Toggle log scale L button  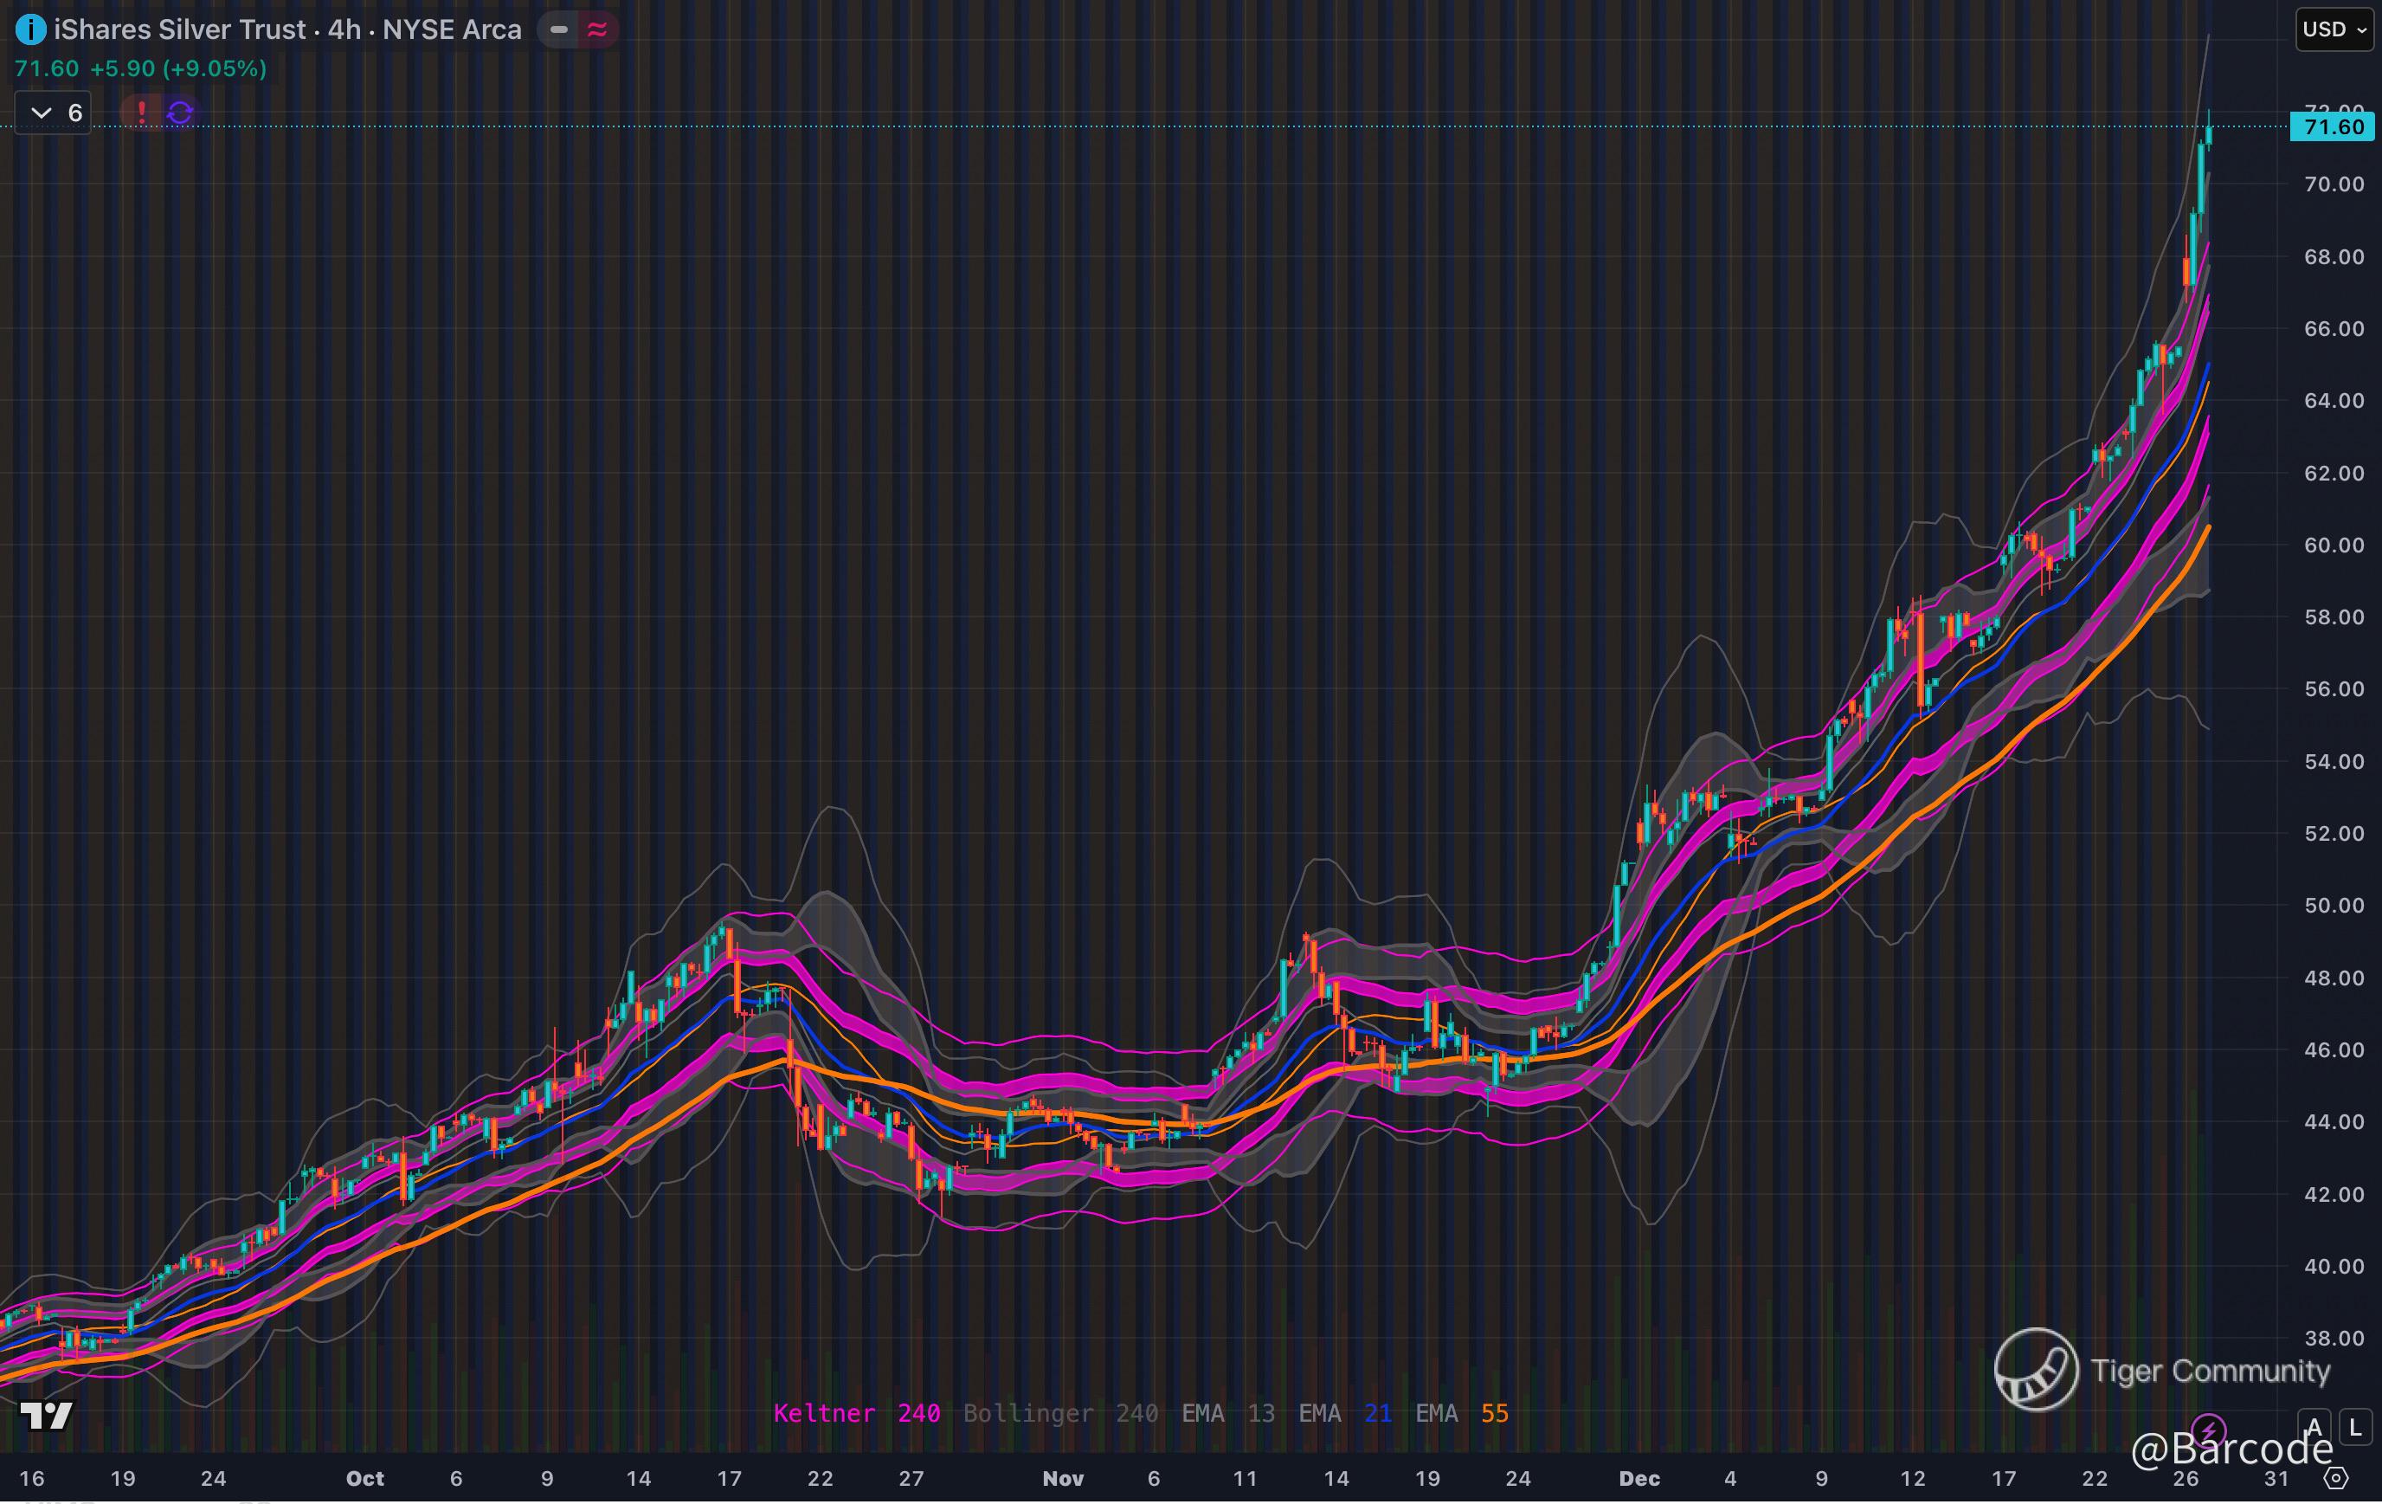click(2355, 1428)
